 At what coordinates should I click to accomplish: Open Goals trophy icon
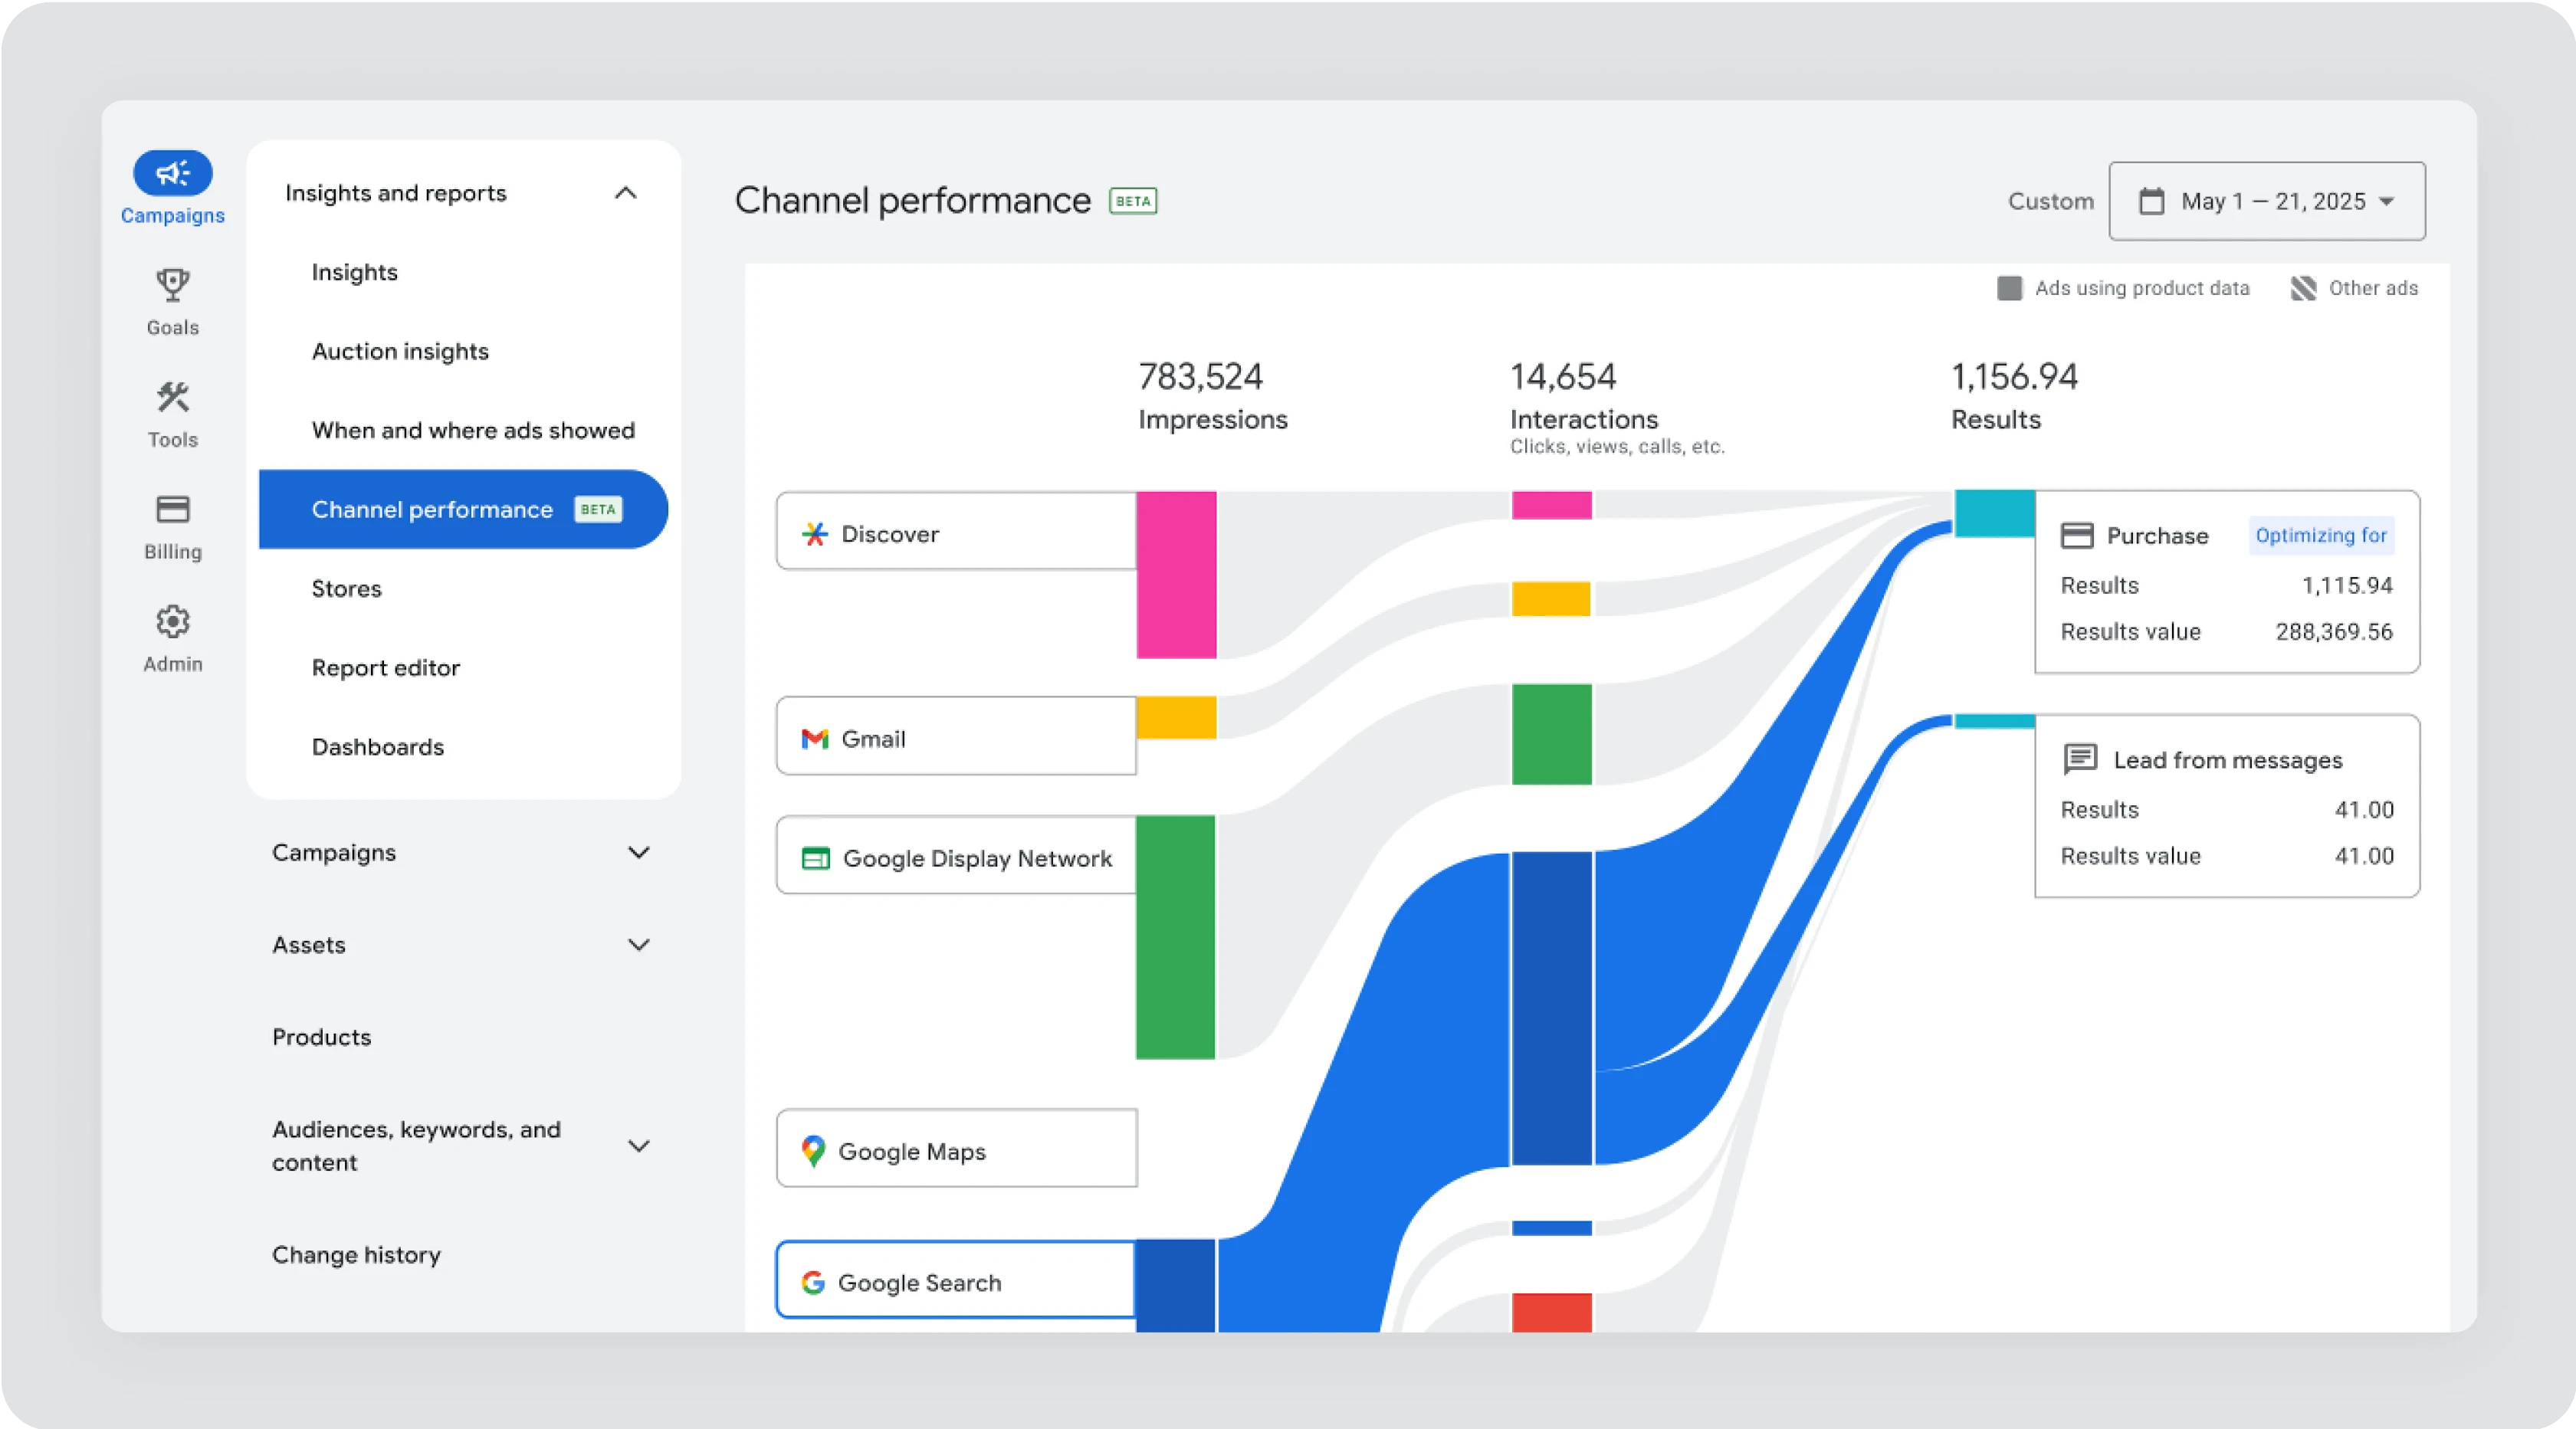click(172, 285)
